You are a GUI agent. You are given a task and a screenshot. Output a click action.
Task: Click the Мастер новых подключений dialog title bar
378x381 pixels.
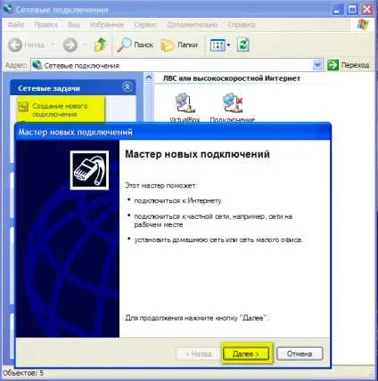[173, 132]
